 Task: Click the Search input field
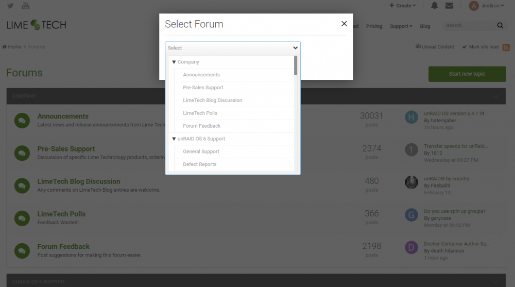point(470,25)
